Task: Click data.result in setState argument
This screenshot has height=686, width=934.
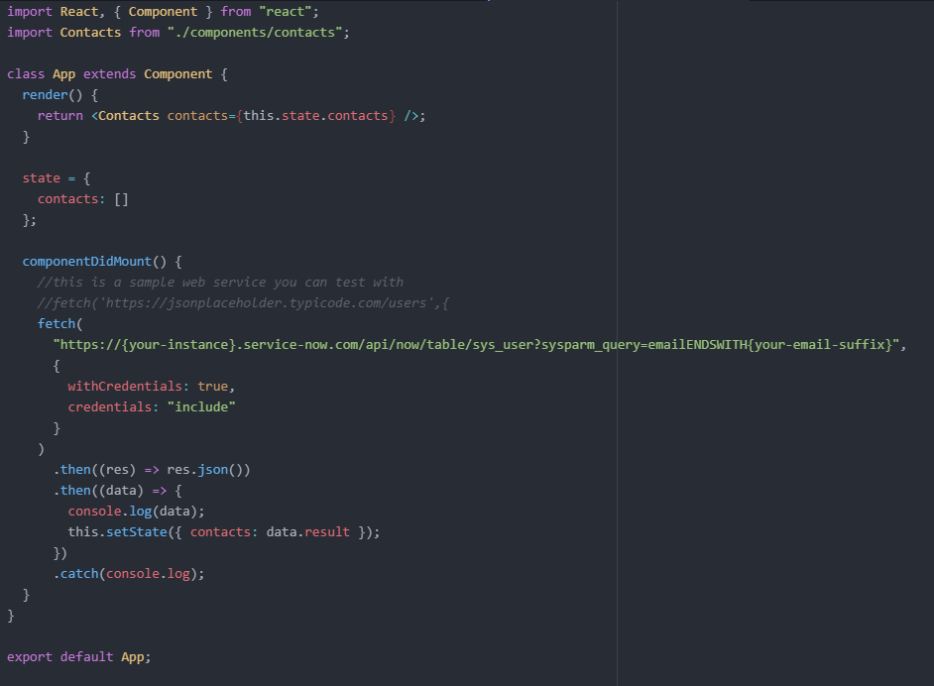Action: pos(308,532)
